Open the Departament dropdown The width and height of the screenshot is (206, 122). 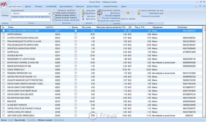coord(49,14)
